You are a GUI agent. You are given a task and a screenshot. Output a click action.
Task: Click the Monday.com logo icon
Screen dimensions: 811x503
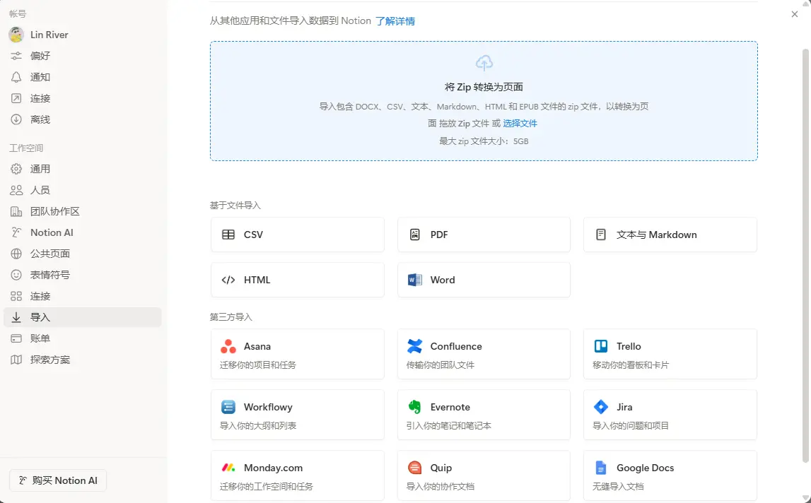(228, 468)
